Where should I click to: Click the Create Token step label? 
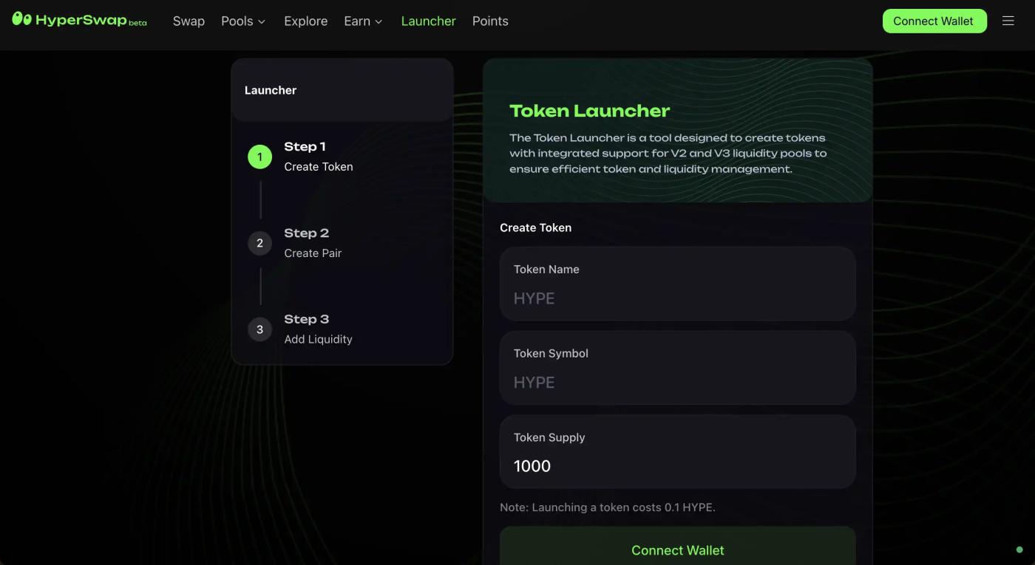click(318, 166)
